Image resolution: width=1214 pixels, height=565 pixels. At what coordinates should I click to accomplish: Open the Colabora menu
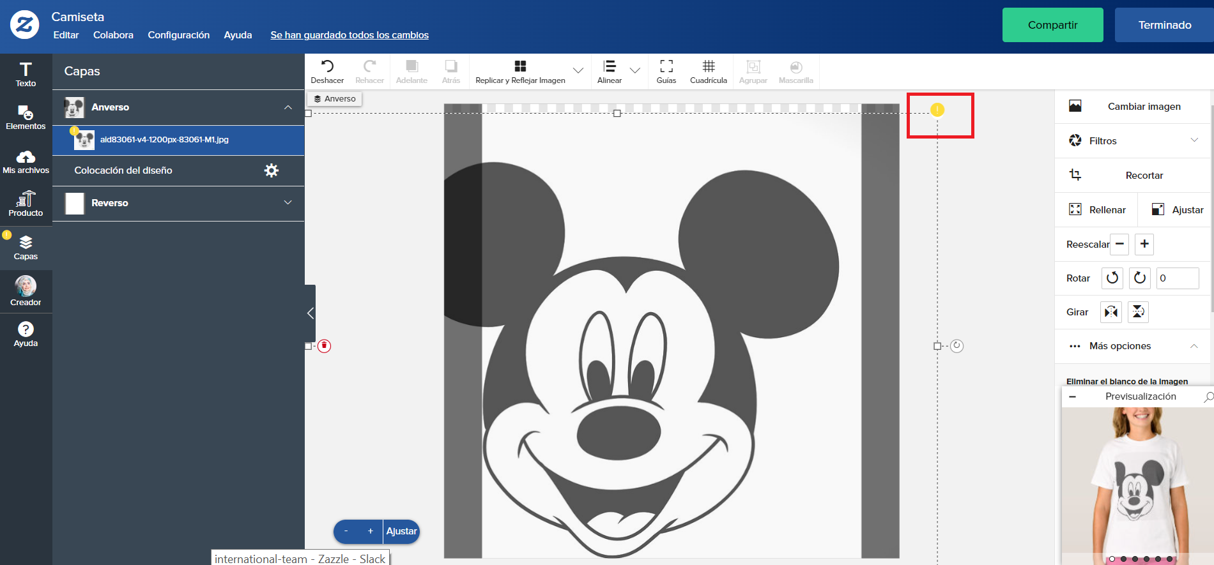pos(113,35)
